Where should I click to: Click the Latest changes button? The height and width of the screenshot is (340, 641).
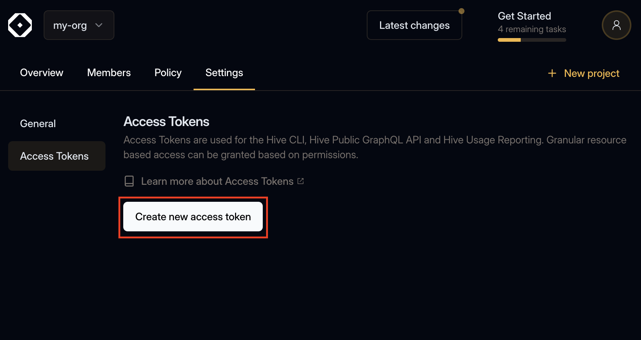(x=414, y=25)
